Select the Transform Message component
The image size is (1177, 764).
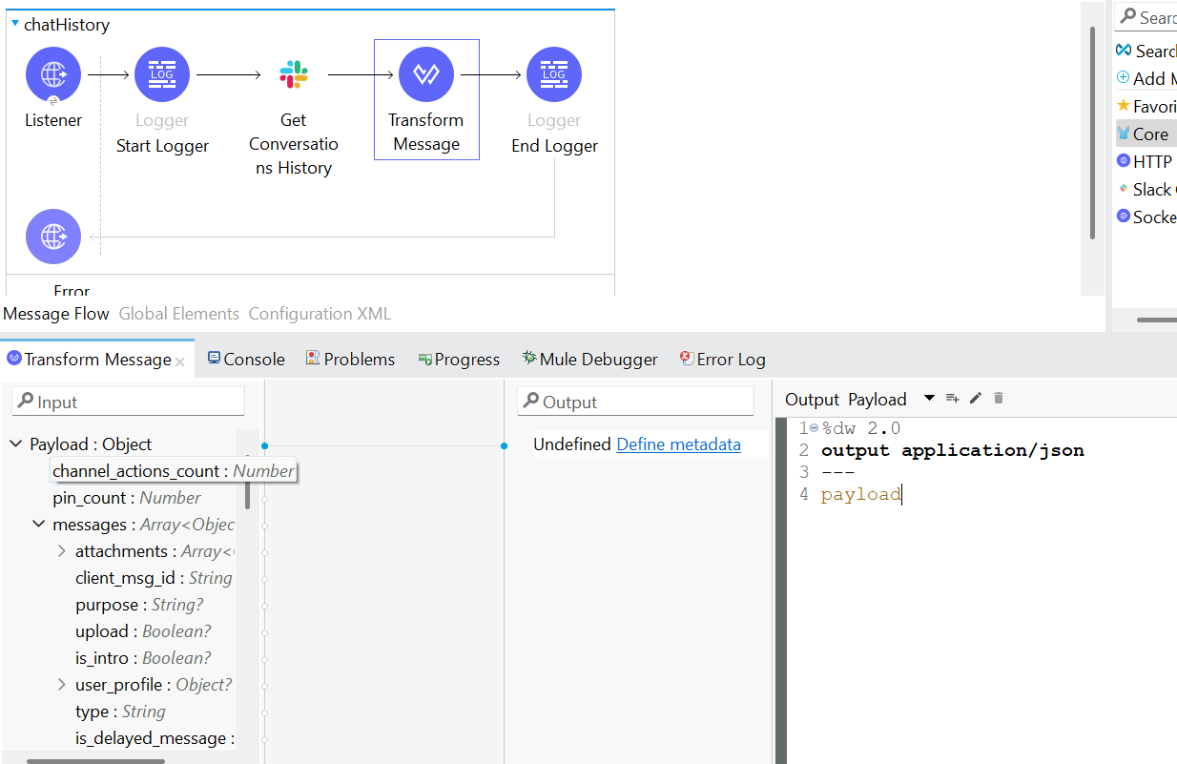pyautogui.click(x=426, y=74)
